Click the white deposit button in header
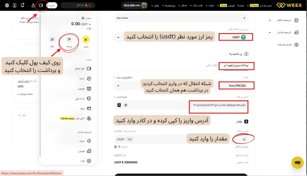Image resolution: width=307 pixels, height=176 pixels. tap(52, 6)
